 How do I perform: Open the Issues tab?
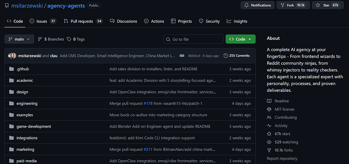[43, 21]
